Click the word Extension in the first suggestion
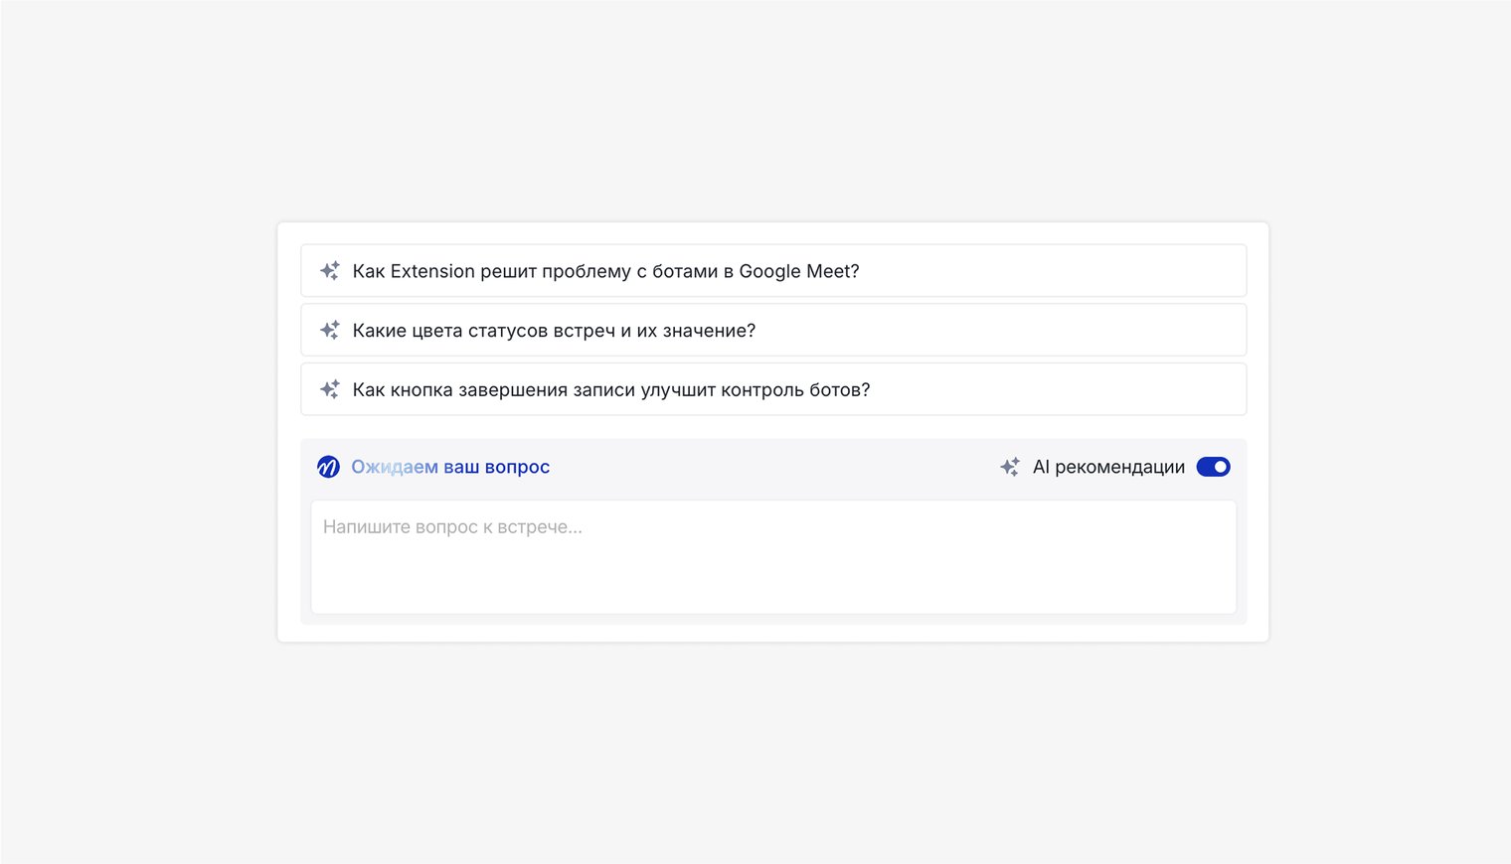 click(432, 271)
